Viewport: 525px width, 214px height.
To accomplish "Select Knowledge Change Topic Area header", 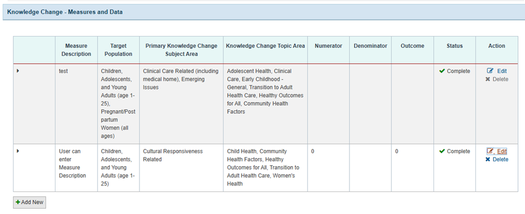I will [x=265, y=46].
